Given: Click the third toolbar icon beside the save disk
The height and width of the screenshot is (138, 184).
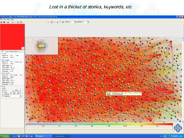Looking at the screenshot, I should click(8, 22).
